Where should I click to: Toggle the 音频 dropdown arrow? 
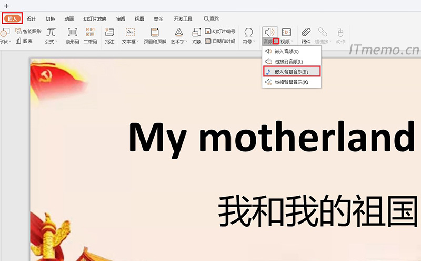pos(276,42)
